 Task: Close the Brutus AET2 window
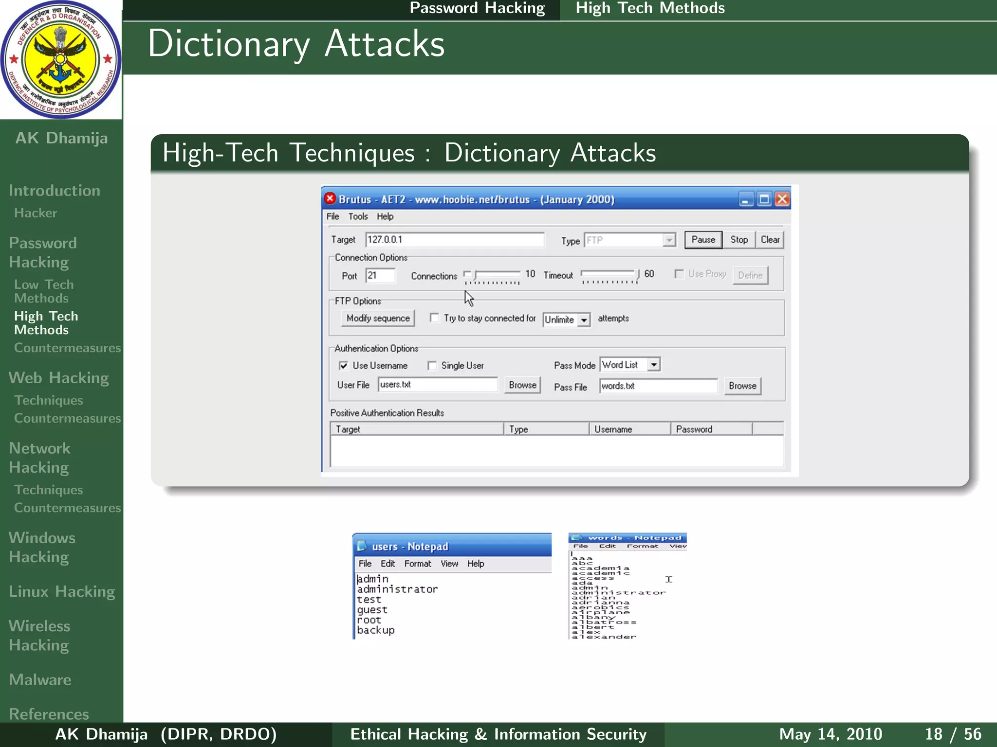(x=782, y=199)
